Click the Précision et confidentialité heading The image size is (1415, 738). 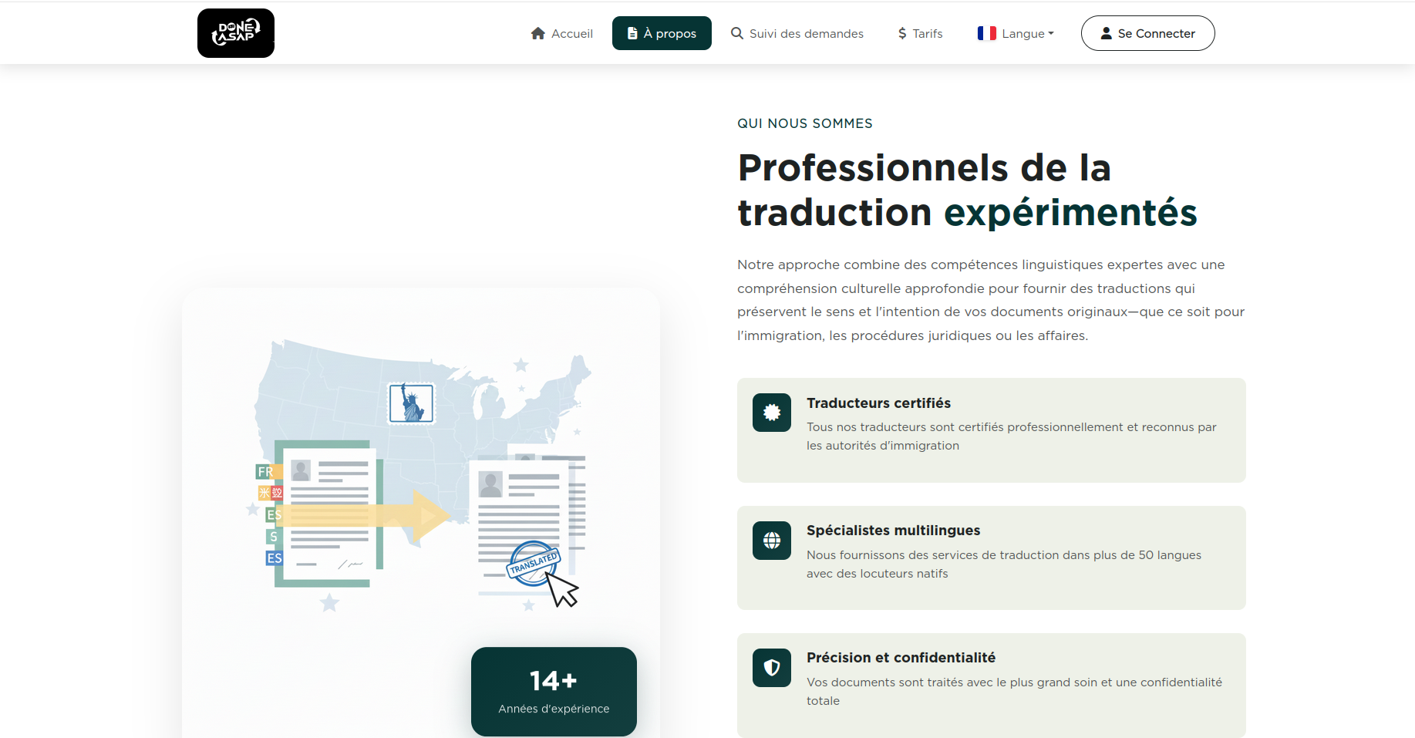point(901,658)
